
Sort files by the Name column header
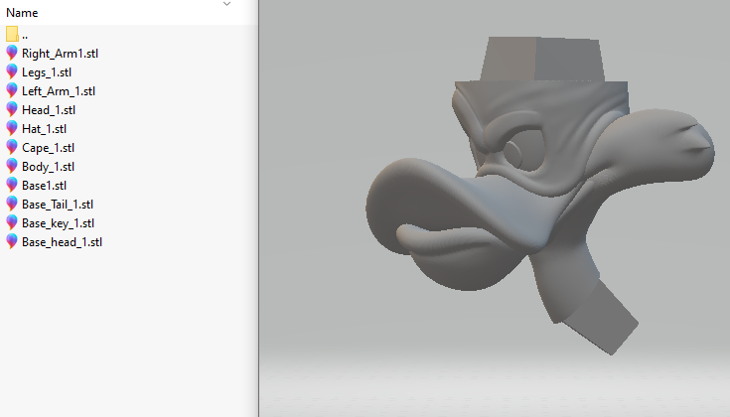click(22, 13)
